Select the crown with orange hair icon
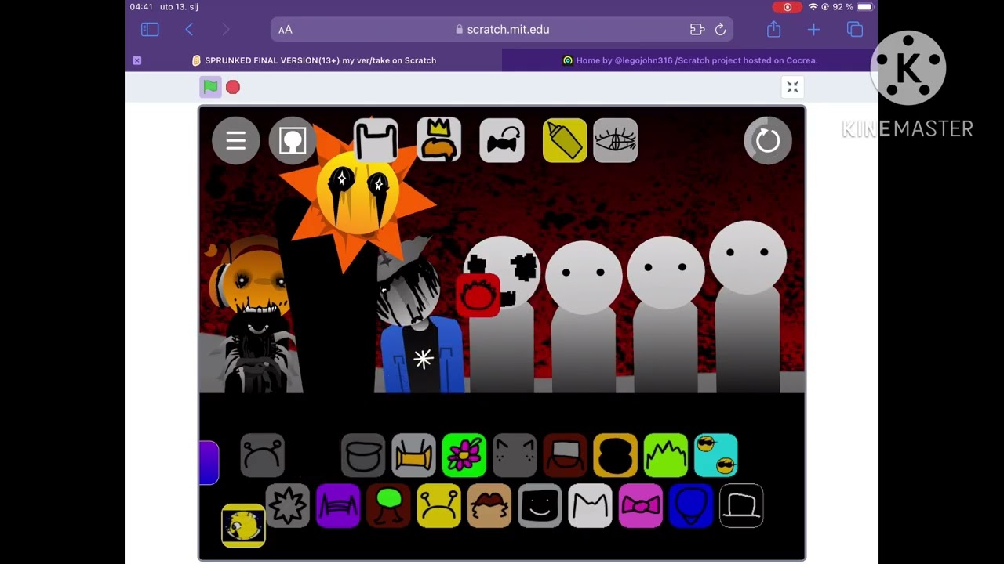 438,140
